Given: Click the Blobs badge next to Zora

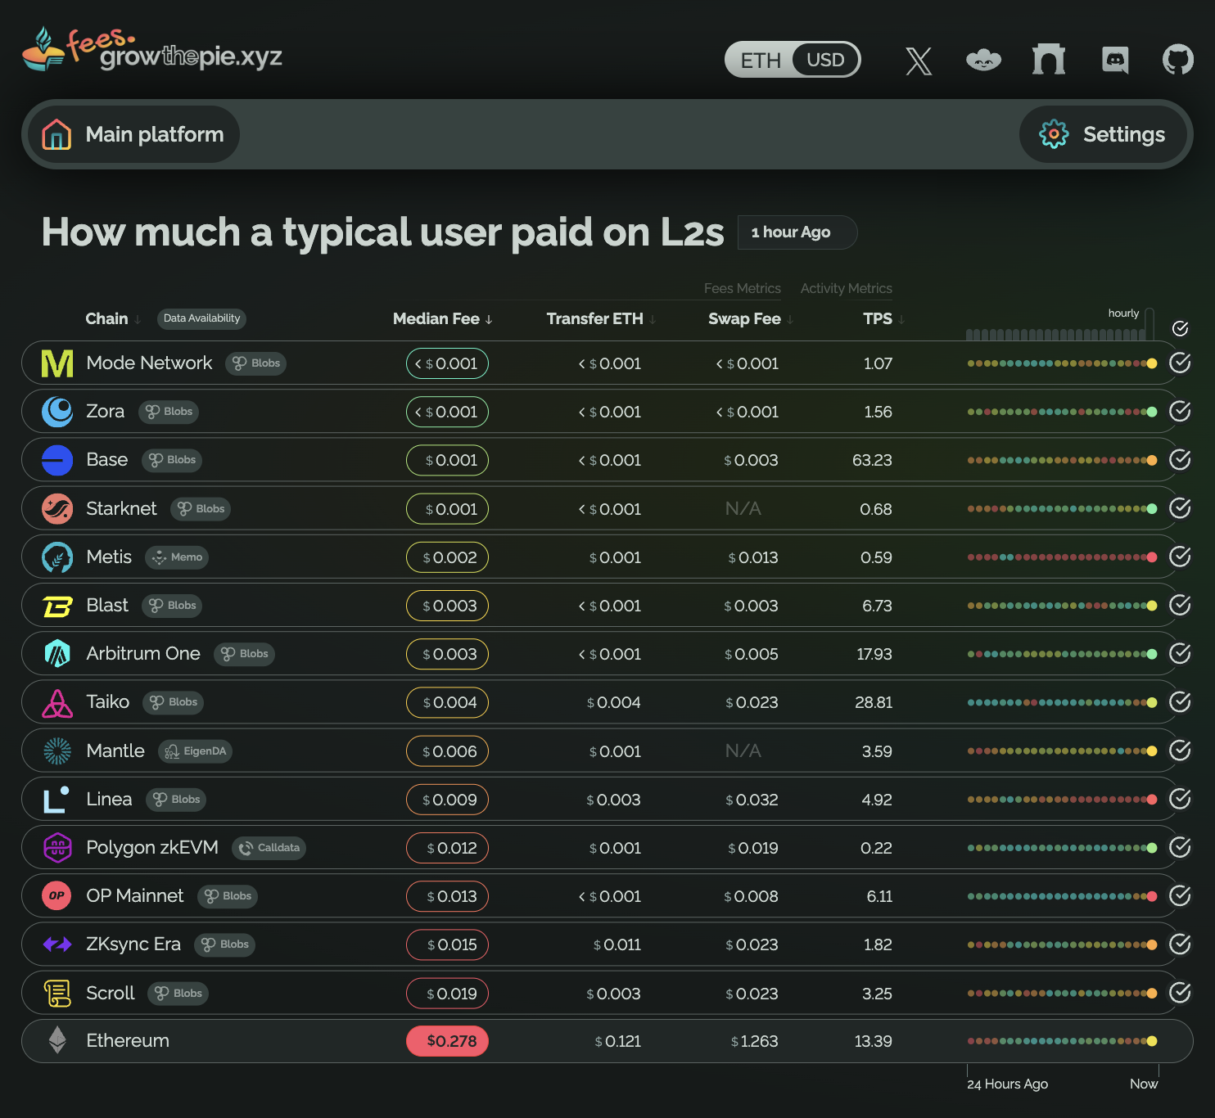Looking at the screenshot, I should click(169, 412).
